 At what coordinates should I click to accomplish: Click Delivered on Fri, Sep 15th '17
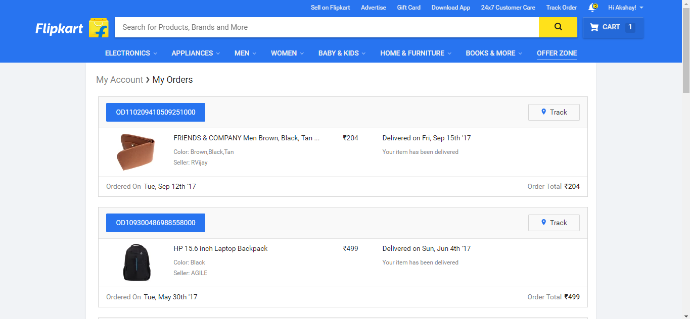point(427,138)
